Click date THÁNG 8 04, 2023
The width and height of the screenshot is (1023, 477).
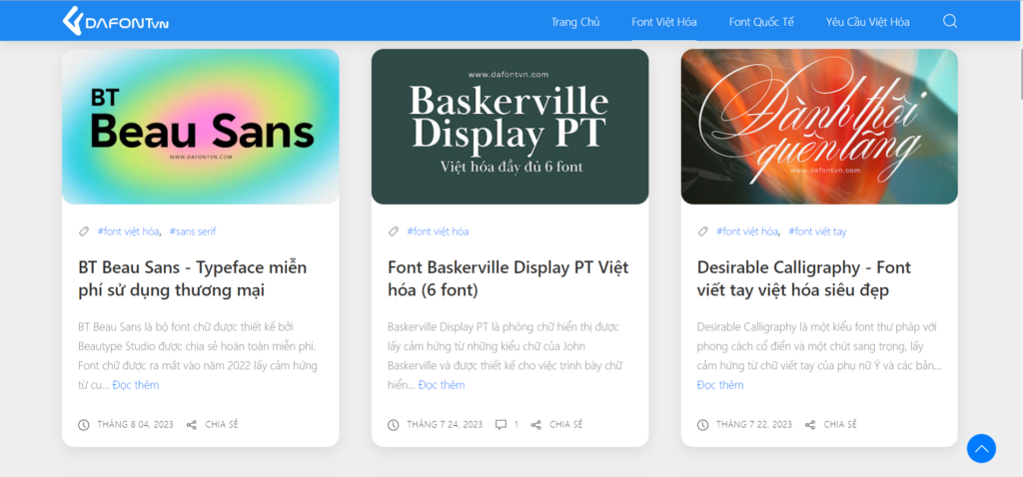click(136, 425)
